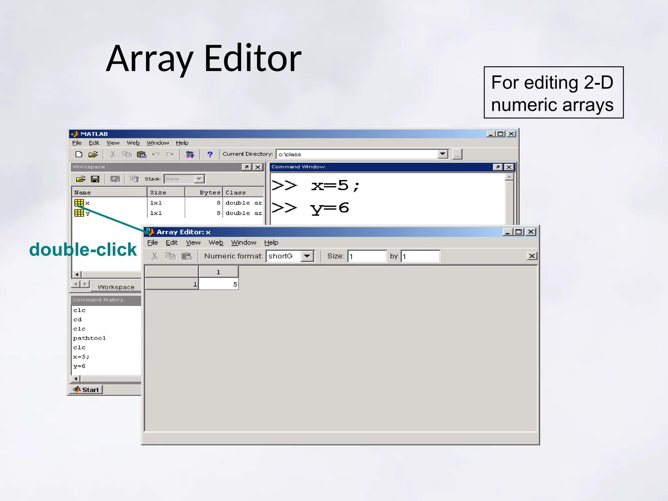Open the Stack Base dropdown
Image resolution: width=668 pixels, height=501 pixels.
pos(199,179)
